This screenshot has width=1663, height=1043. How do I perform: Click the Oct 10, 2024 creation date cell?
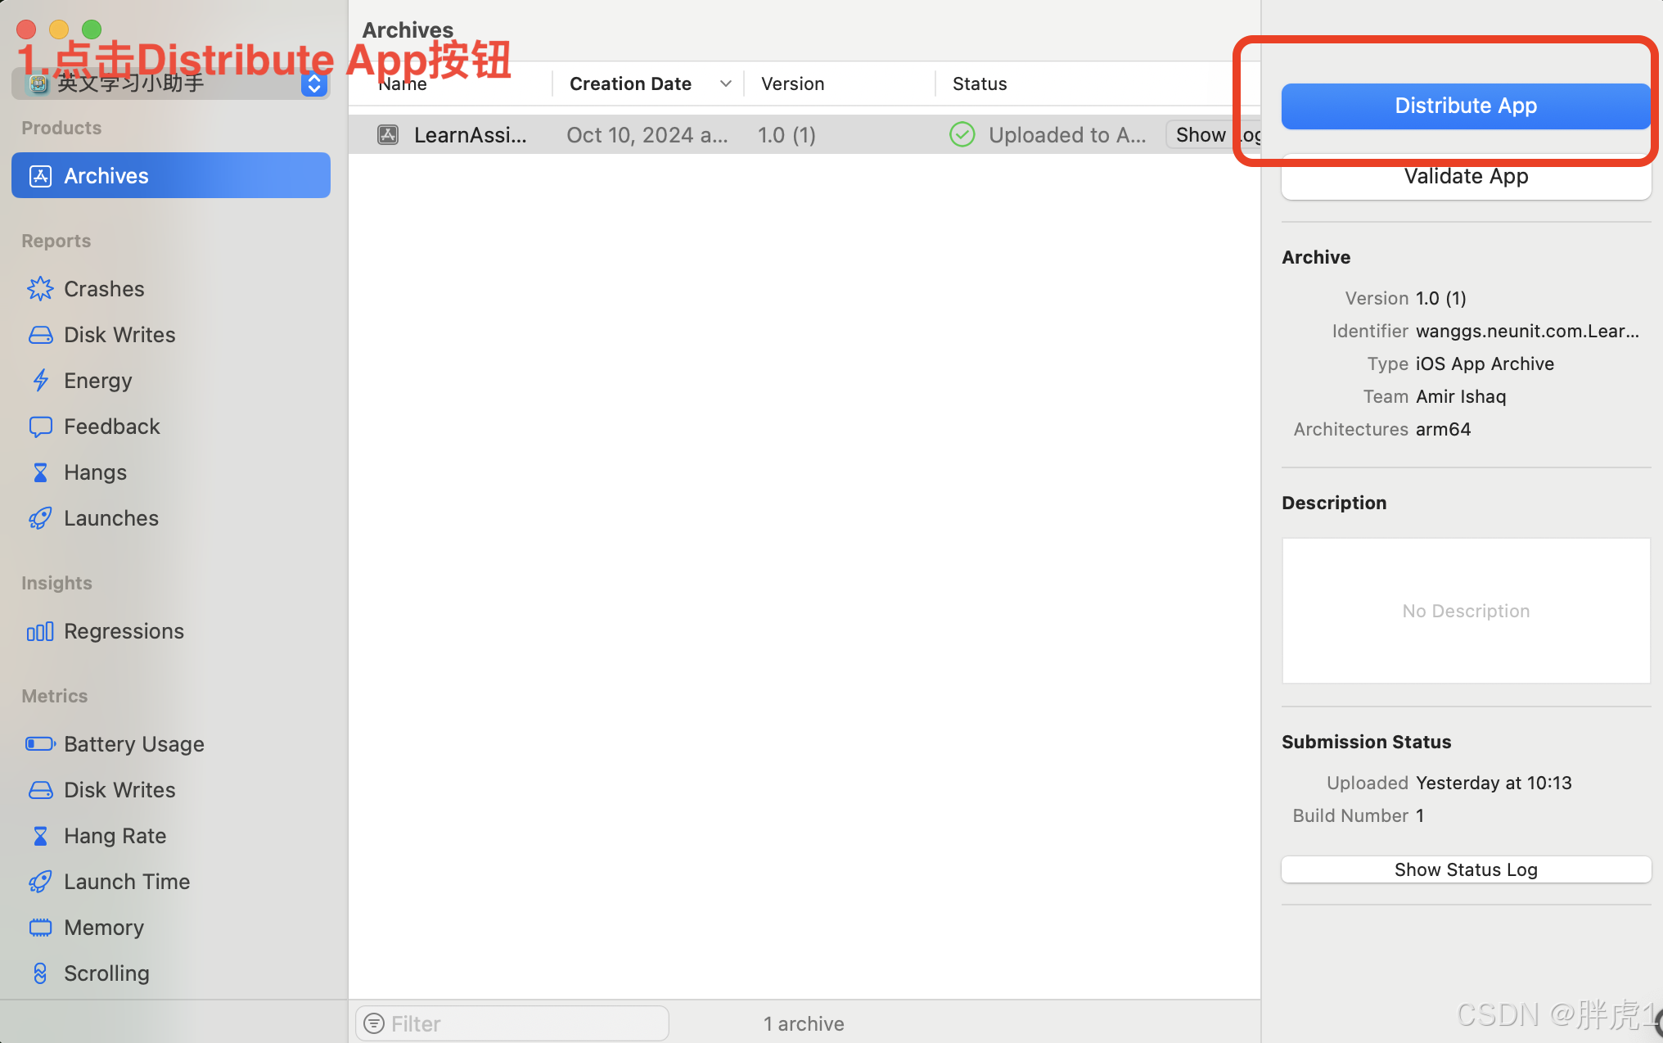[647, 135]
